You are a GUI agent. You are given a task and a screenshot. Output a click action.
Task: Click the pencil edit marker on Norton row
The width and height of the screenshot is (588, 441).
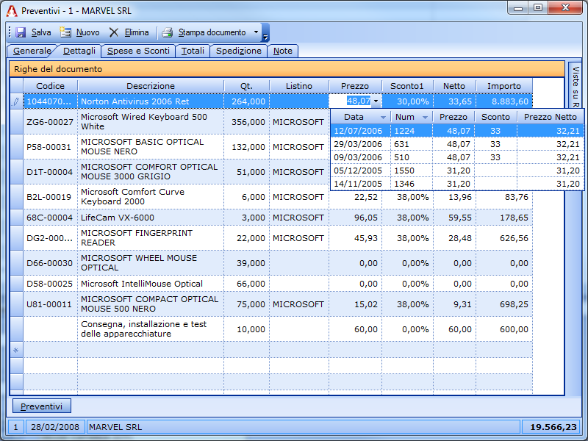pyautogui.click(x=16, y=101)
